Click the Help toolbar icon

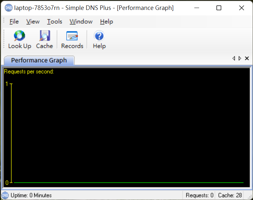99,39
